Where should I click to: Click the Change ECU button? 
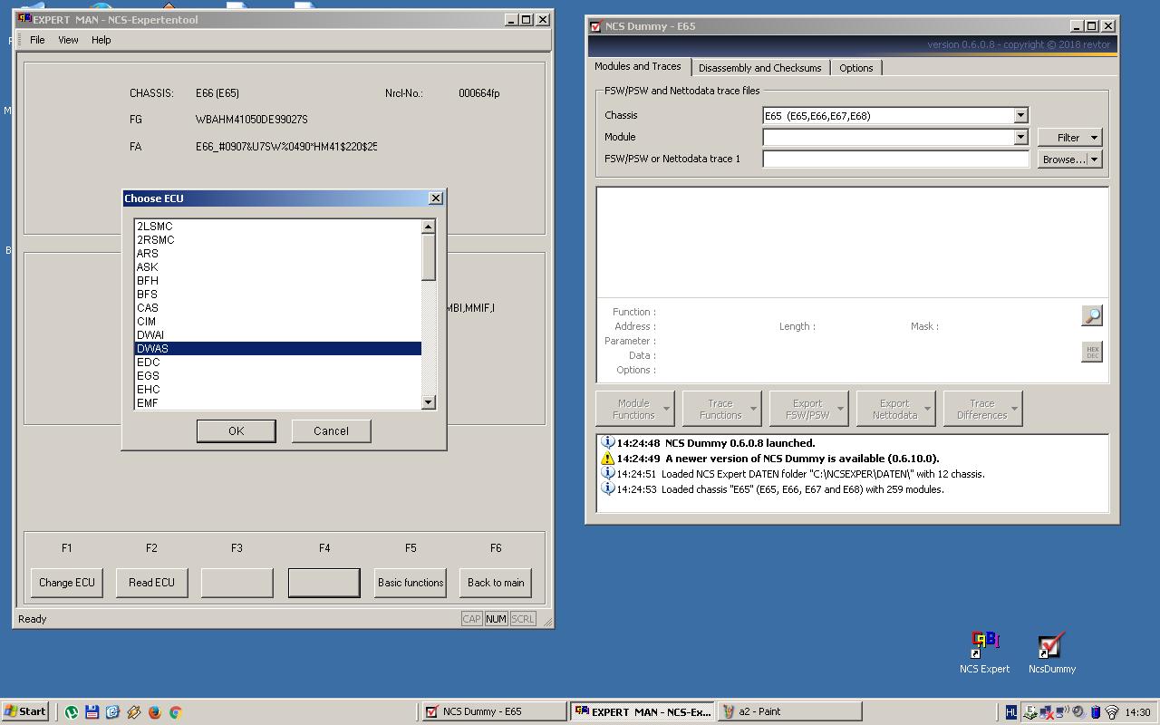pyautogui.click(x=66, y=583)
